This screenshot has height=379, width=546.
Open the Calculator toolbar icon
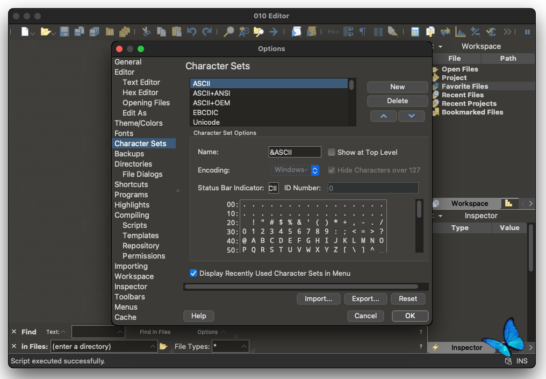coord(415,32)
